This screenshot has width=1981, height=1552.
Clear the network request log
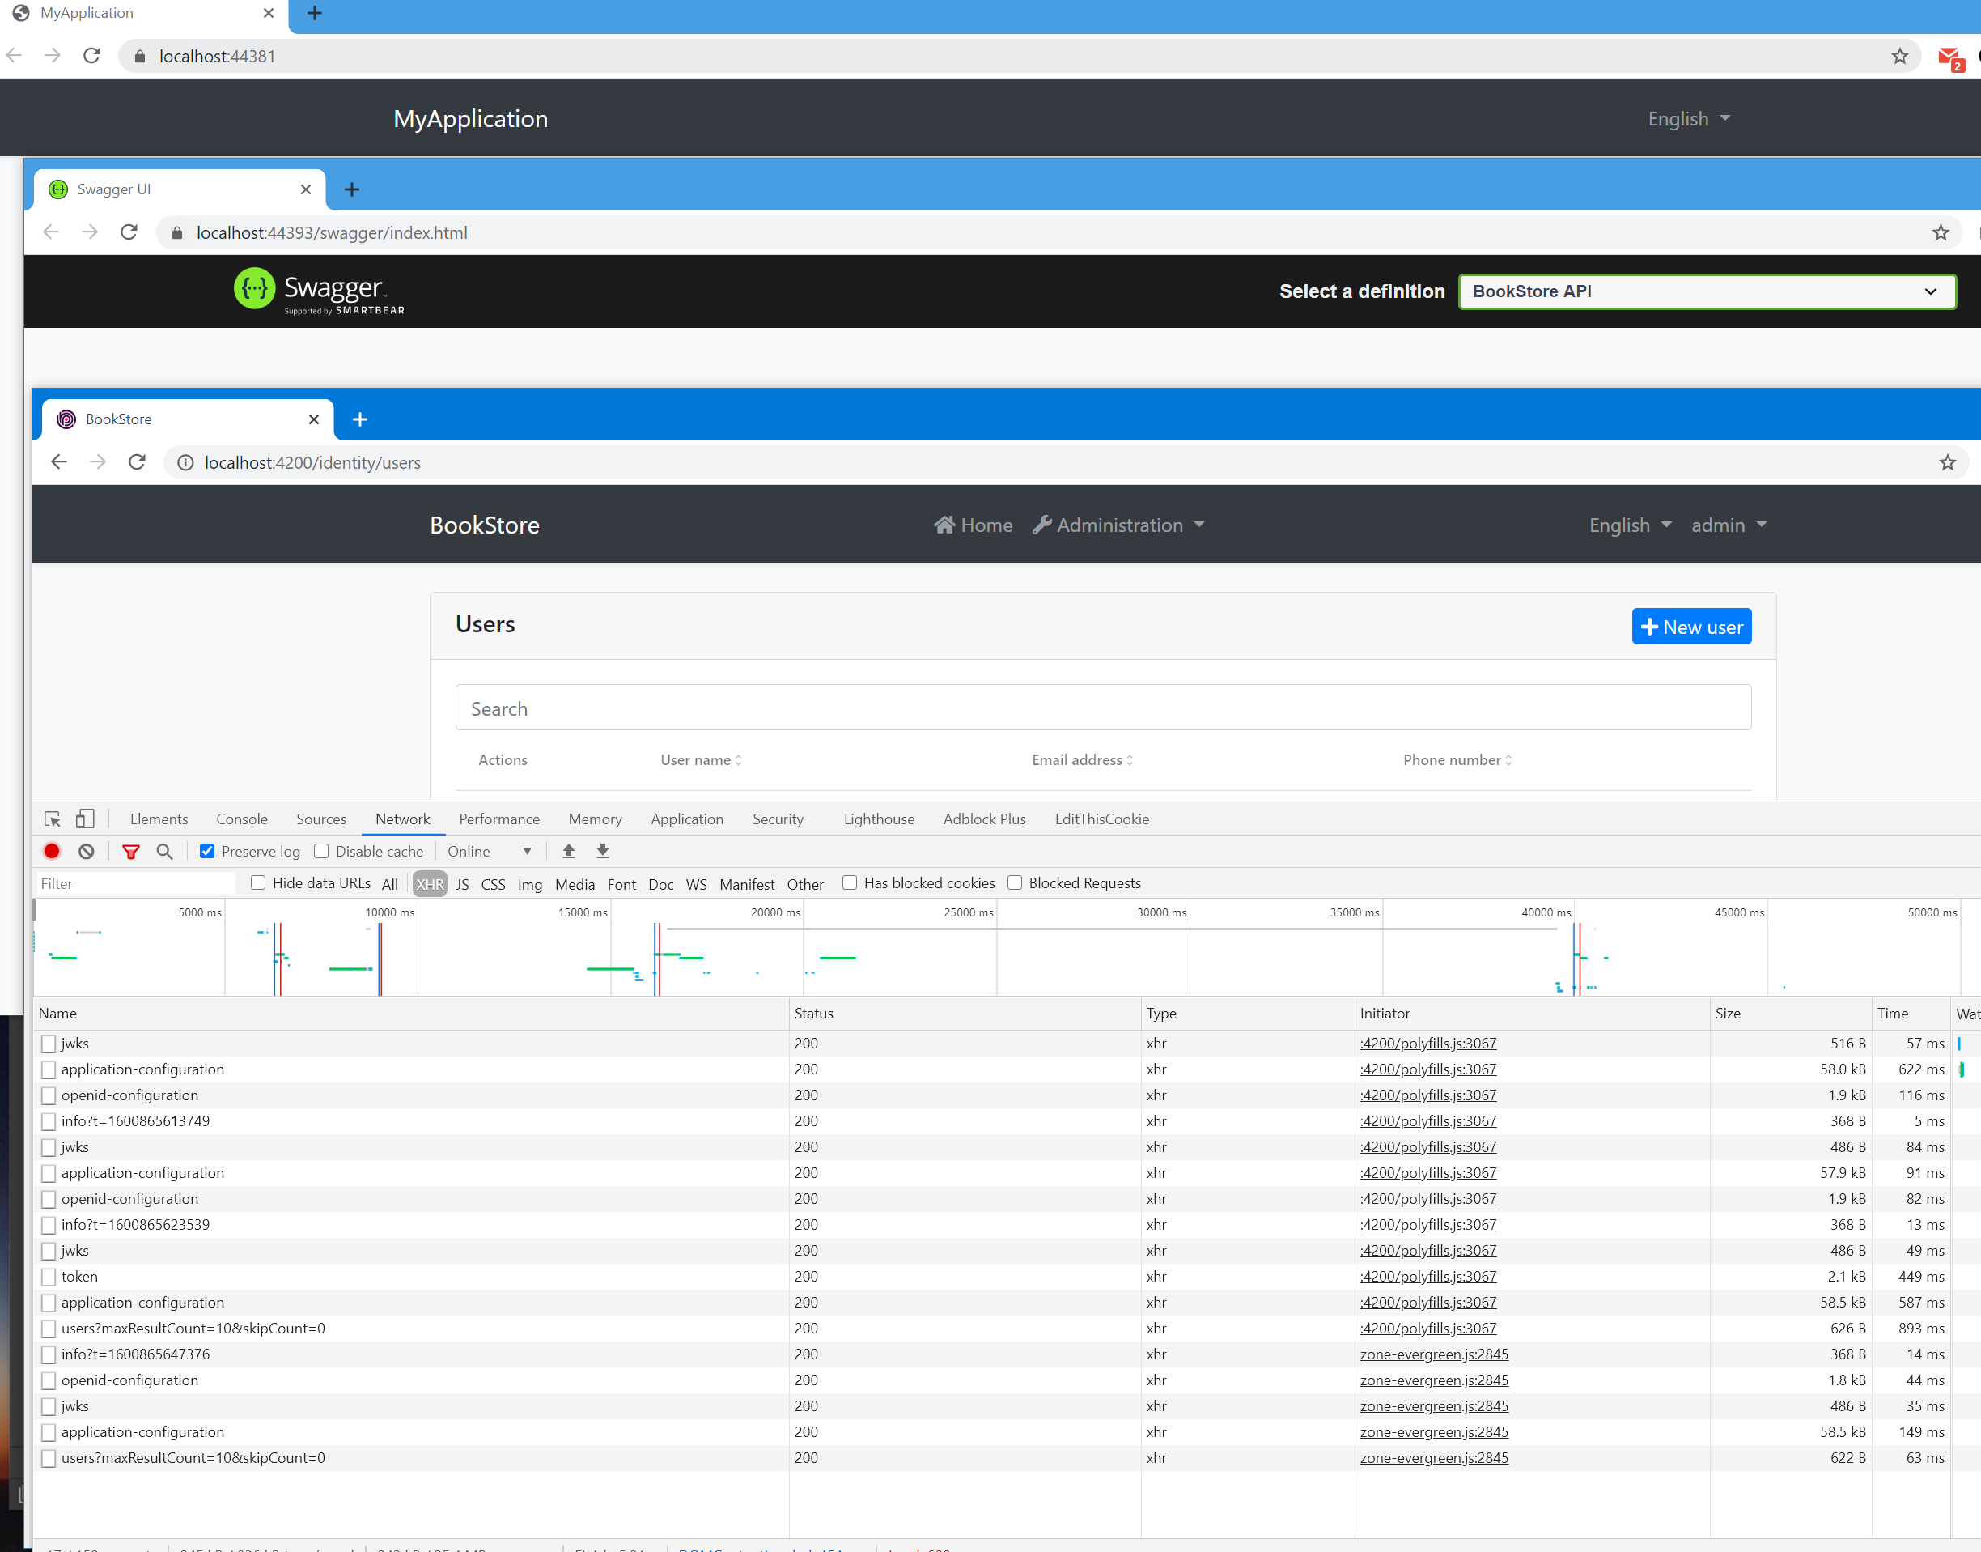click(87, 852)
